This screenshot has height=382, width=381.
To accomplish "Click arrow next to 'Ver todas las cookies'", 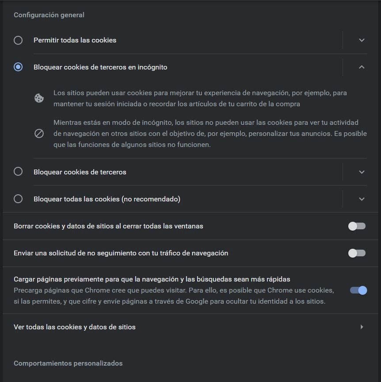I will pyautogui.click(x=362, y=327).
